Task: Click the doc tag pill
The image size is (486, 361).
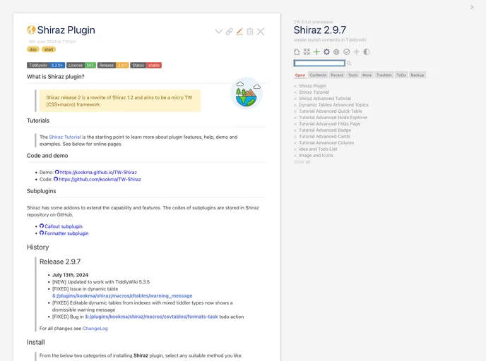Action: pos(33,49)
